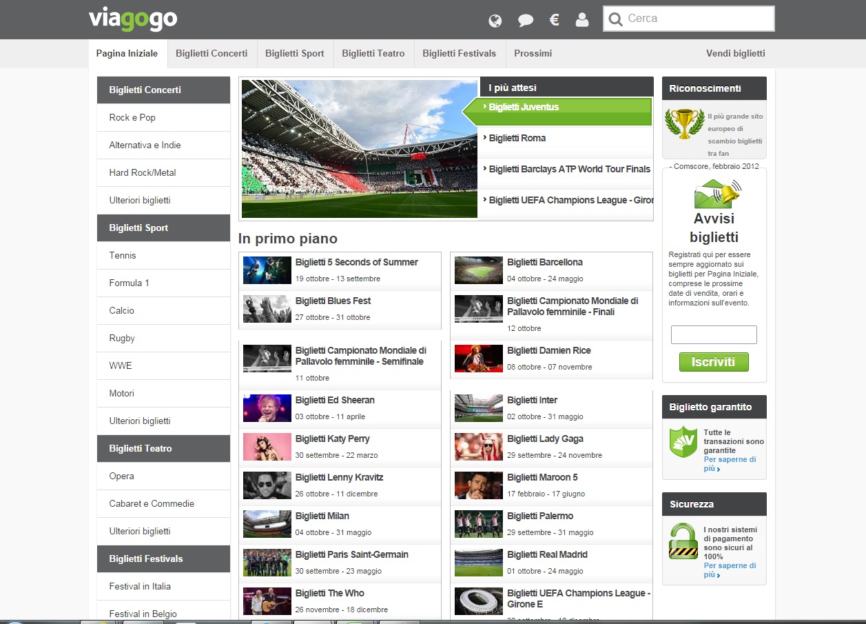
Task: Open Alternativa e Indie category
Action: (x=164, y=145)
